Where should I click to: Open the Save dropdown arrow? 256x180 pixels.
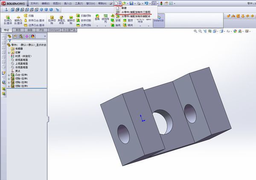[135, 3]
